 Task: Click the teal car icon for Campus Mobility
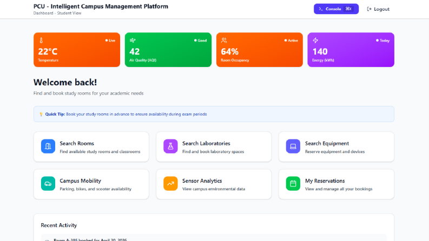click(48, 184)
